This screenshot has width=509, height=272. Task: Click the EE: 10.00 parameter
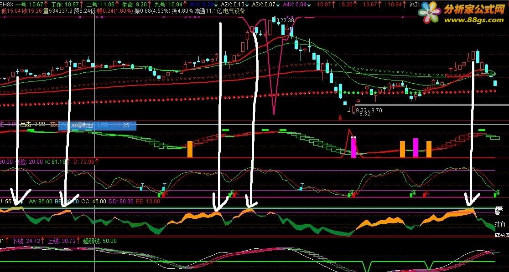click(148, 201)
